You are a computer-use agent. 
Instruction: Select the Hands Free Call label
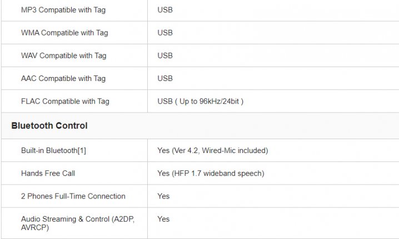[48, 173]
